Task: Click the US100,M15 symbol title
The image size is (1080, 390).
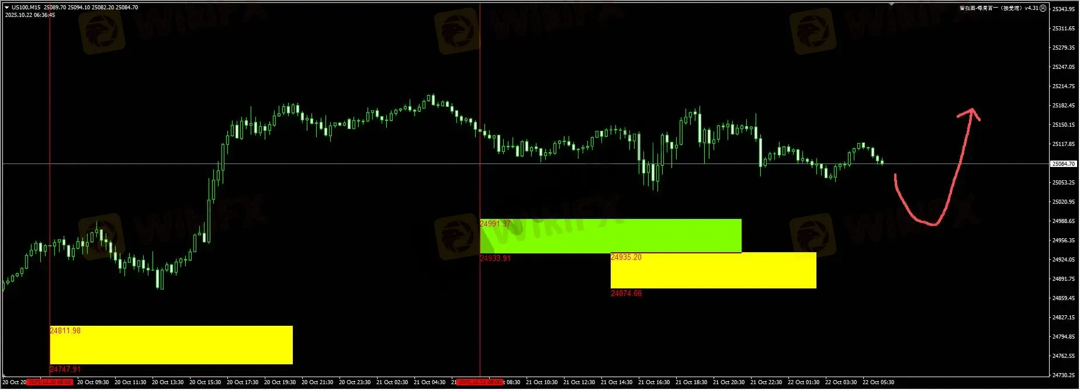Action: [26, 8]
